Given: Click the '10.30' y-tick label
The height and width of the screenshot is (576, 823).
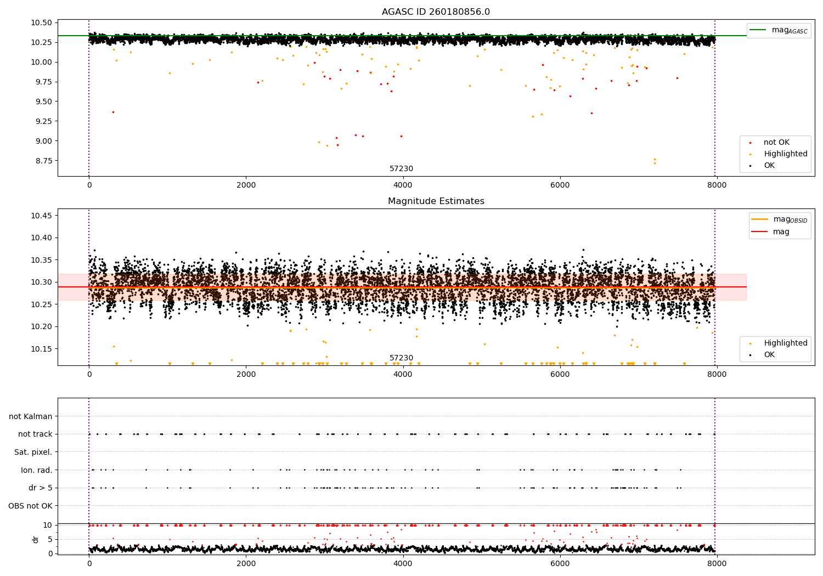Looking at the screenshot, I should coord(41,282).
